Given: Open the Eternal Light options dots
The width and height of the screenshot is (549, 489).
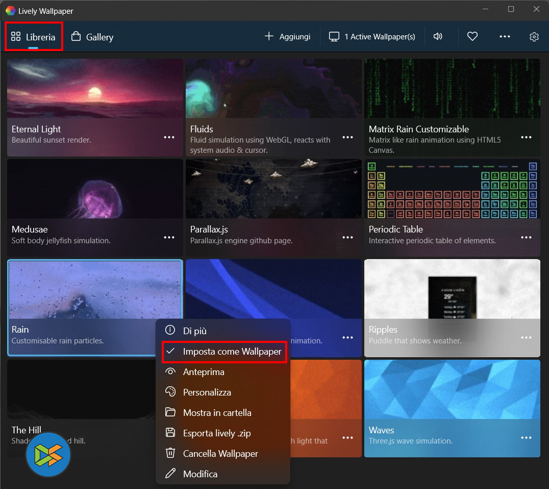Looking at the screenshot, I should (169, 137).
